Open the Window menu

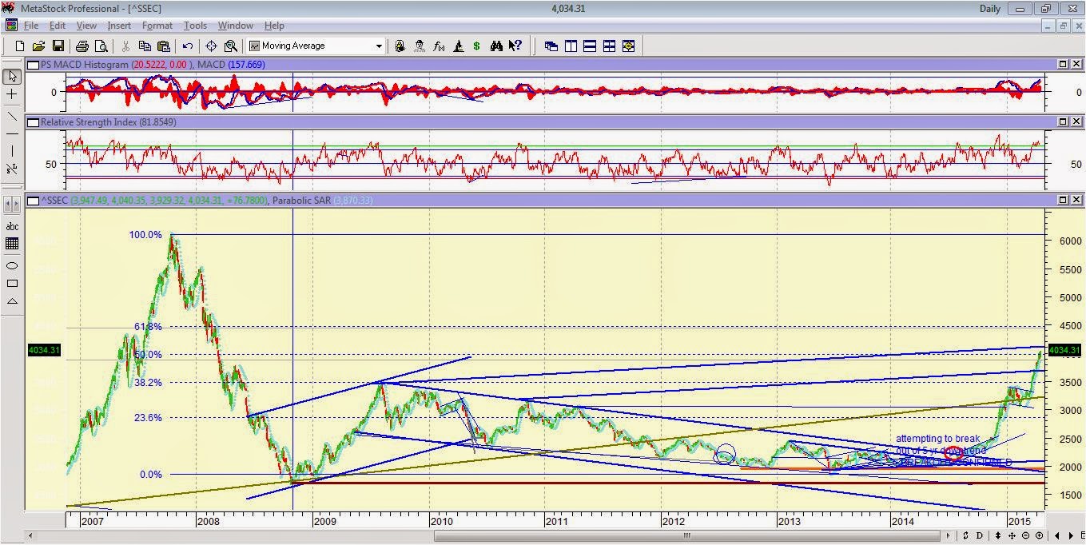[x=235, y=26]
